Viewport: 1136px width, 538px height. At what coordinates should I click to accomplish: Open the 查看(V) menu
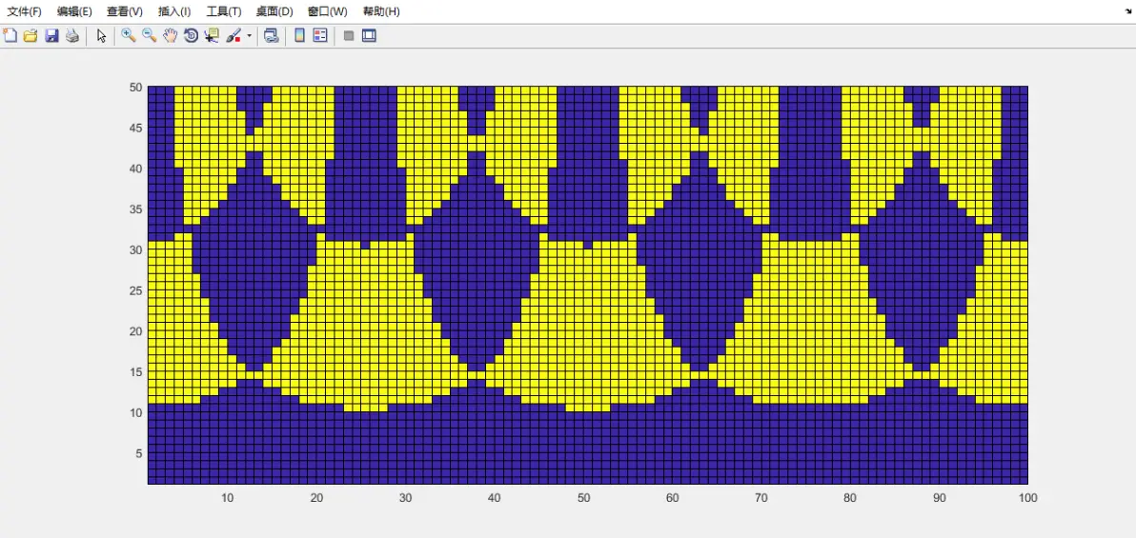pyautogui.click(x=125, y=11)
